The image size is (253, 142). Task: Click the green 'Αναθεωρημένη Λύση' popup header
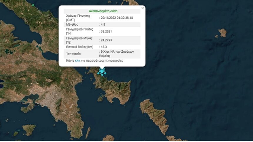pos(103,11)
